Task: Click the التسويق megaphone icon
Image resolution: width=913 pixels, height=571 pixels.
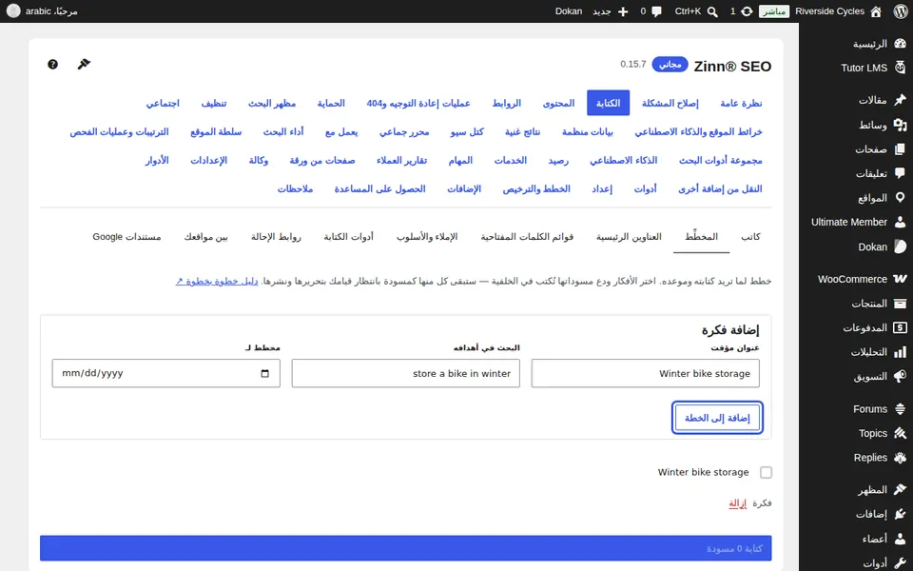Action: click(x=901, y=377)
